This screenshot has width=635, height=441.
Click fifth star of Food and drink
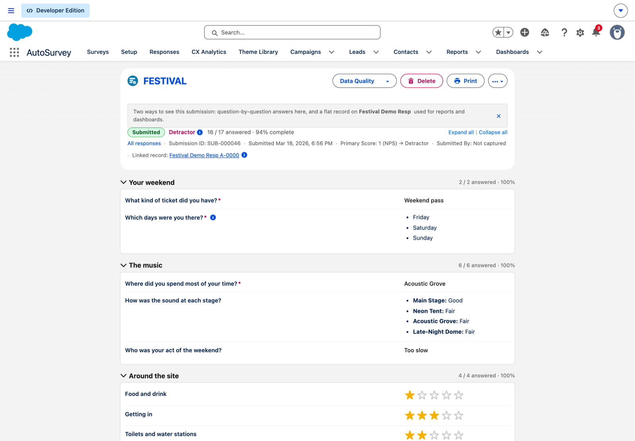tap(459, 395)
